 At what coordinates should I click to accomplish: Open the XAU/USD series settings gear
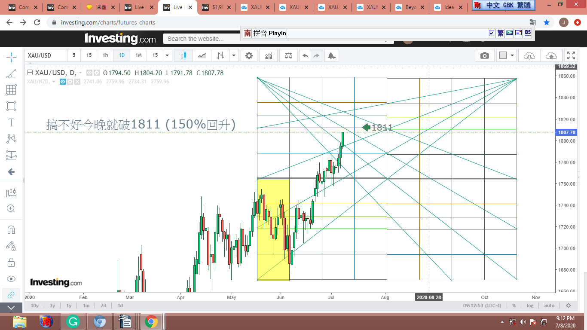pos(97,73)
